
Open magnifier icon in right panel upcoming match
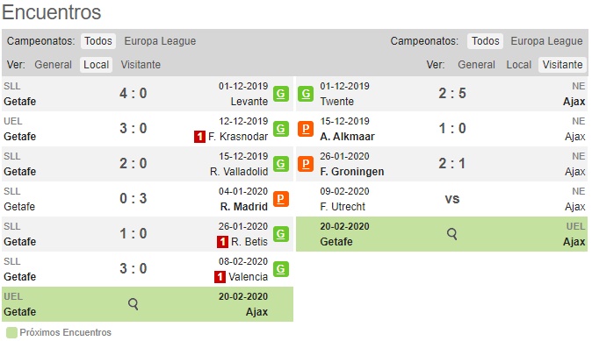[452, 234]
